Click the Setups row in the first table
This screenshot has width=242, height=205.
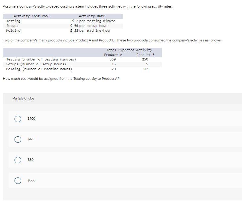12,26
